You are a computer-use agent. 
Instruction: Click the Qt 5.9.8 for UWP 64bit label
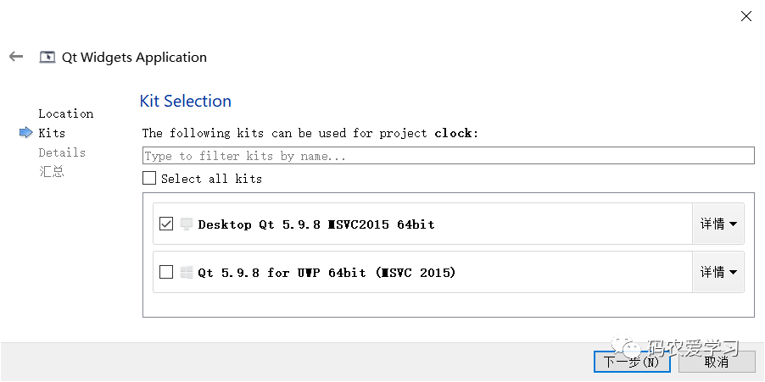327,273
